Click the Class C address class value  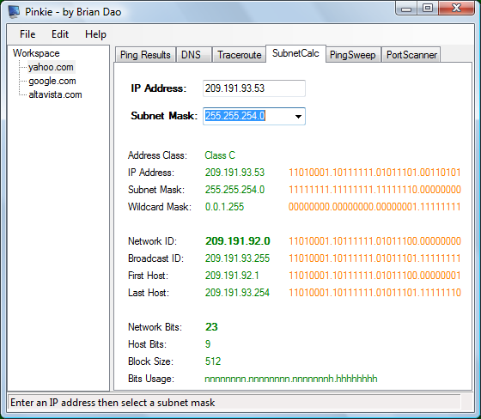[220, 155]
